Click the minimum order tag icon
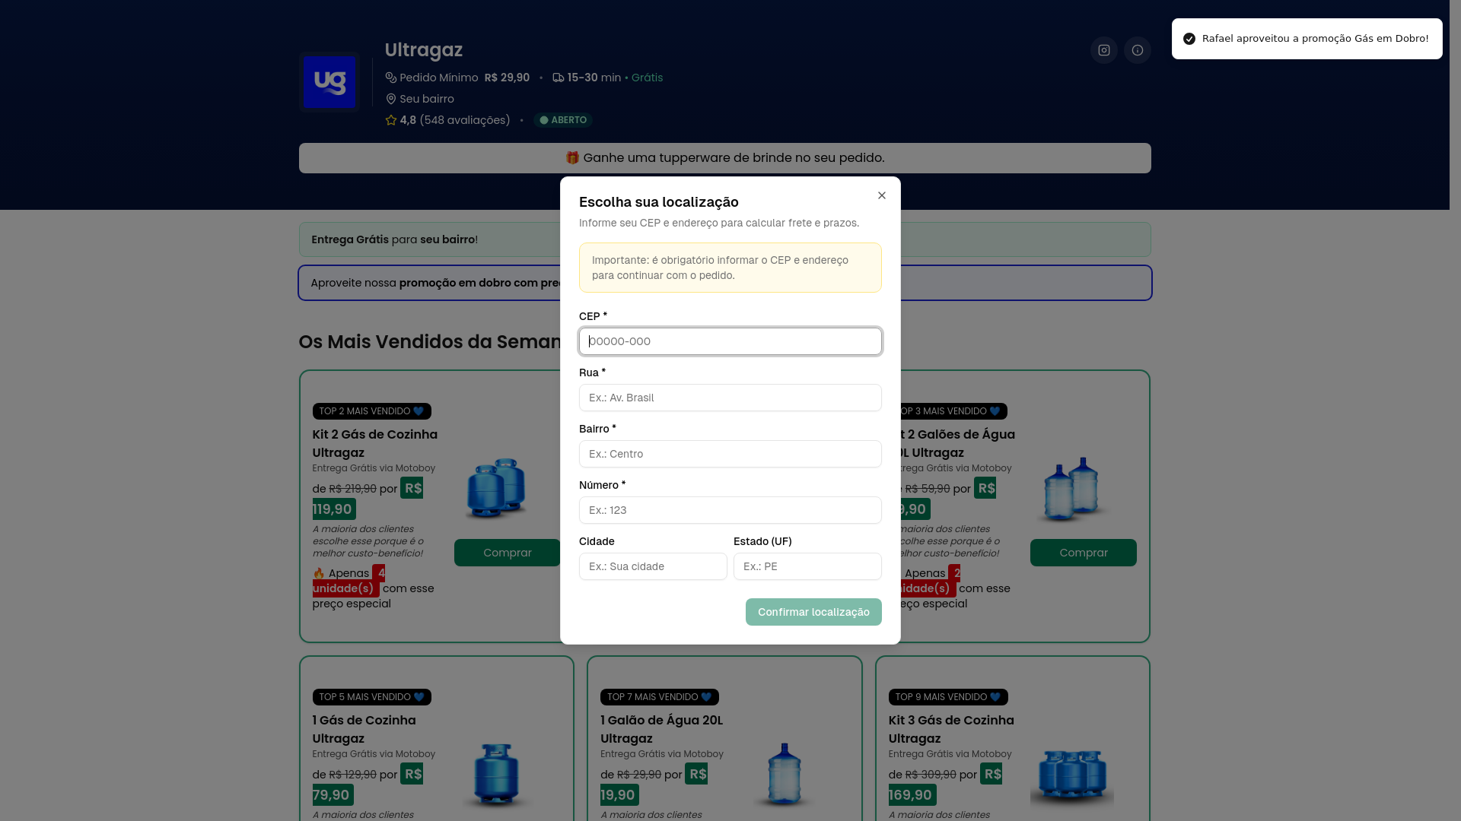This screenshot has width=1461, height=821. [391, 78]
